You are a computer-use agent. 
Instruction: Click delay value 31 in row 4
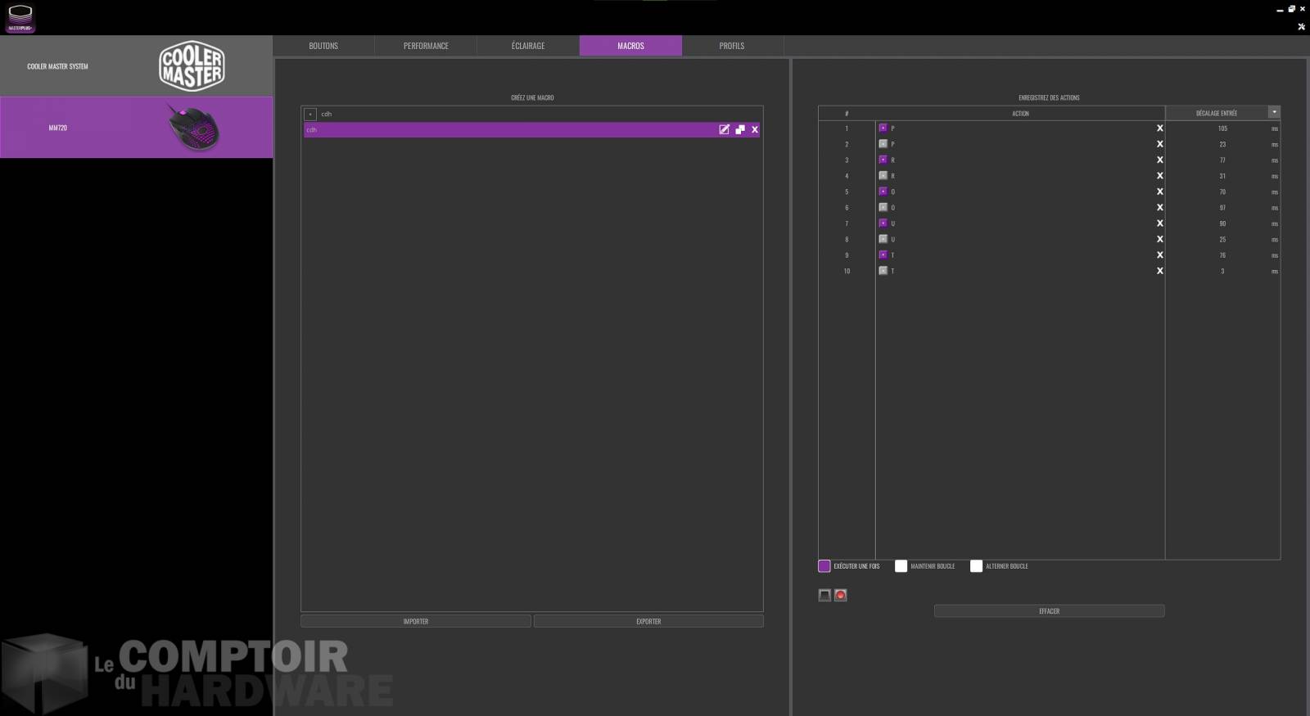coord(1222,176)
